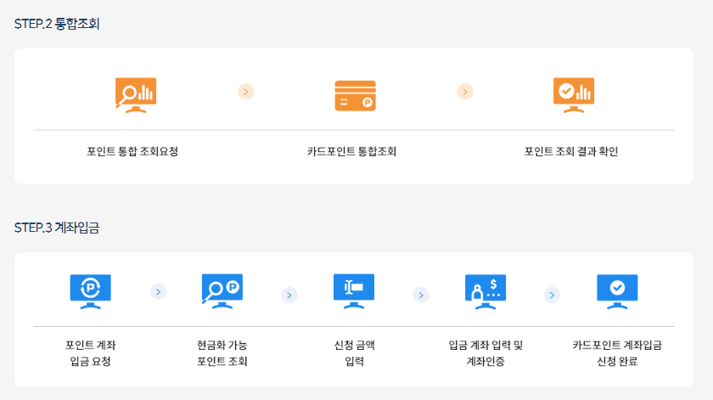The image size is (713, 400).
Task: Click the orange arrow after 포인트 통합 조회요청 icon
Action: 246,92
